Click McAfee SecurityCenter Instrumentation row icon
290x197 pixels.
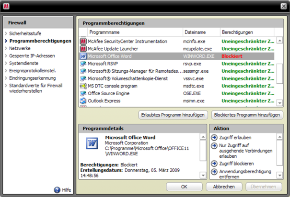(83, 41)
